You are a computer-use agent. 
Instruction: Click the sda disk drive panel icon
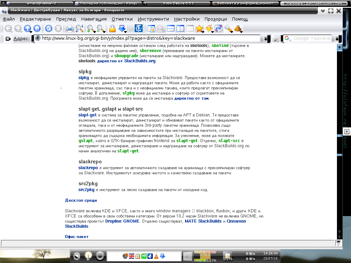point(187,256)
